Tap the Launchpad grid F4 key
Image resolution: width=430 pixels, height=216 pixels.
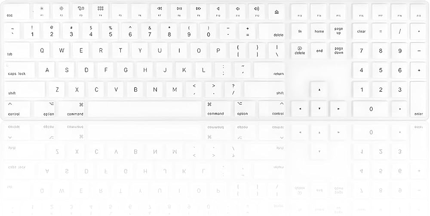coord(100,11)
